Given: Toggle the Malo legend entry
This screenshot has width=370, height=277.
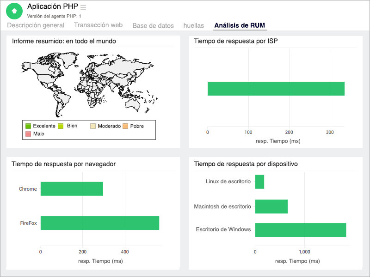Looking at the screenshot, I should [x=35, y=133].
